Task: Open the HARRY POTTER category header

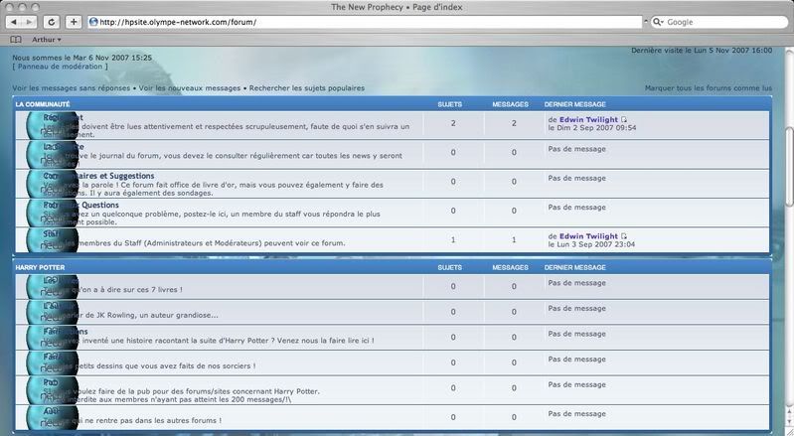Action: [40, 267]
